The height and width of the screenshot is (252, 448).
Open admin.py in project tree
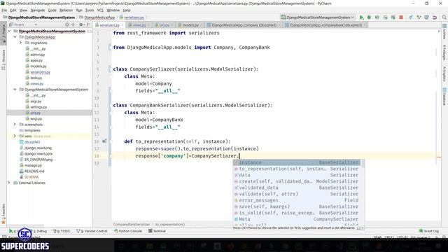(37, 55)
